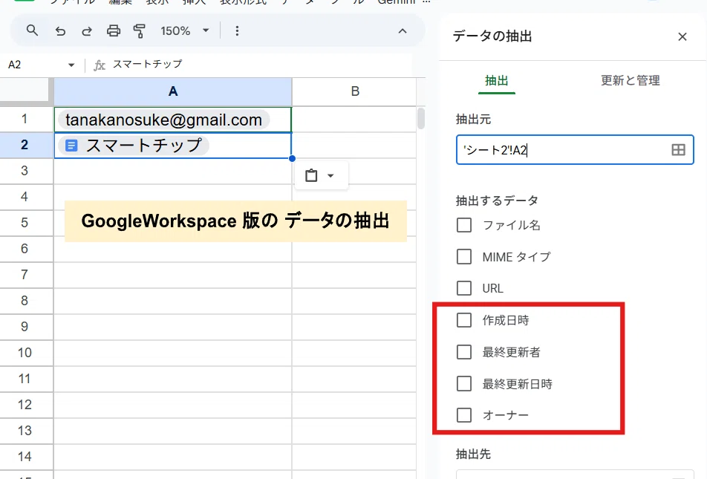Collapse the menus with the up chevron
This screenshot has height=479, width=707.
(x=403, y=30)
